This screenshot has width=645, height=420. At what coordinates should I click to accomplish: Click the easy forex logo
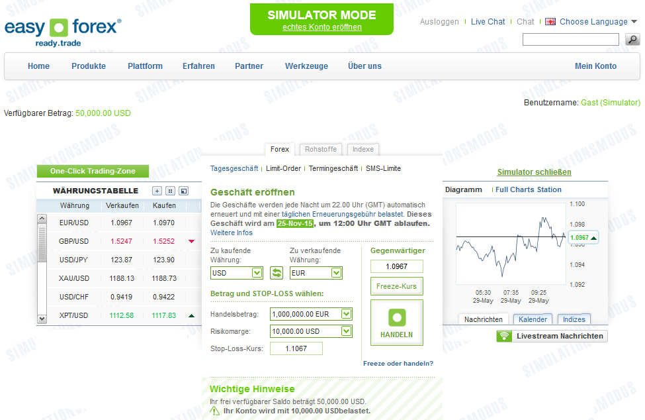click(x=63, y=32)
